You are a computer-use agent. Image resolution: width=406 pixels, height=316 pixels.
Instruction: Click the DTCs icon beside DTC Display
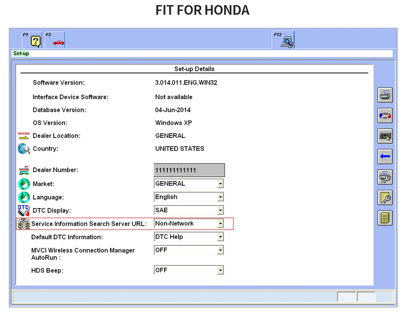tap(24, 211)
